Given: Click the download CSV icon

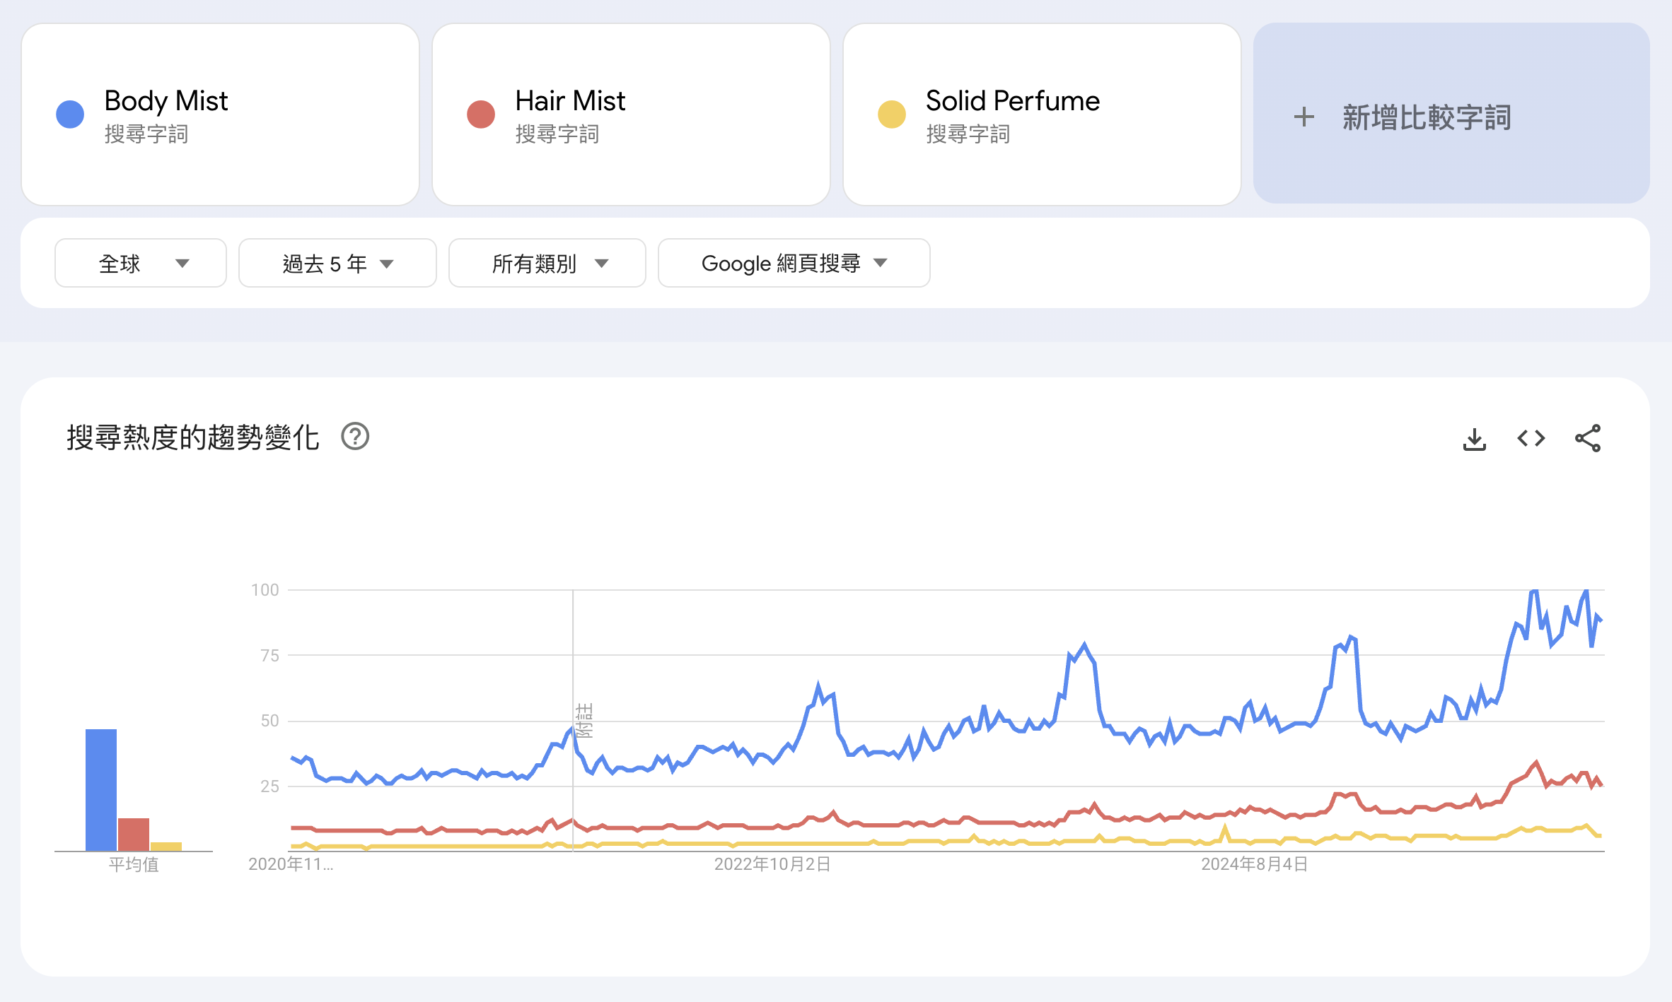Looking at the screenshot, I should (1474, 439).
